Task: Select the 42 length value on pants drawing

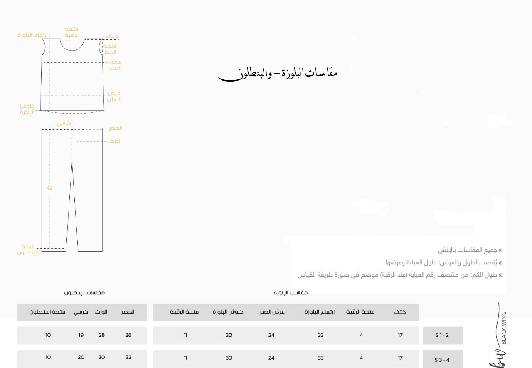Action: click(x=49, y=188)
